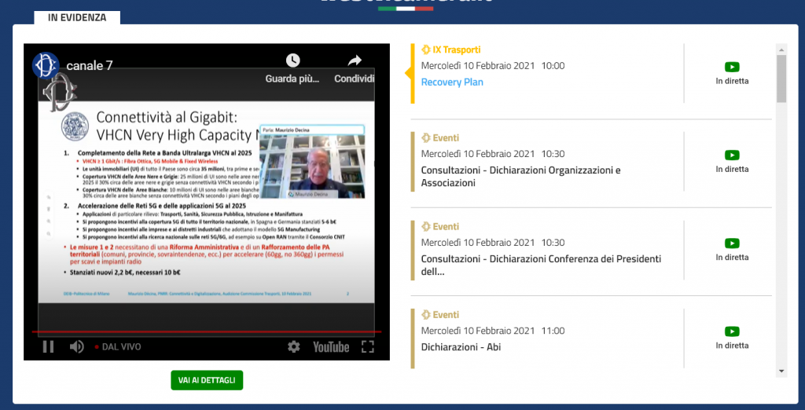Click IX Trasporti label text

coord(457,49)
